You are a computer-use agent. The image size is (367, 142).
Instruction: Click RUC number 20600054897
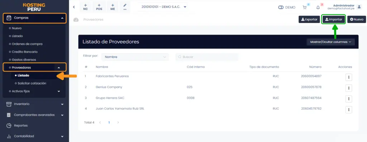coord(311,76)
